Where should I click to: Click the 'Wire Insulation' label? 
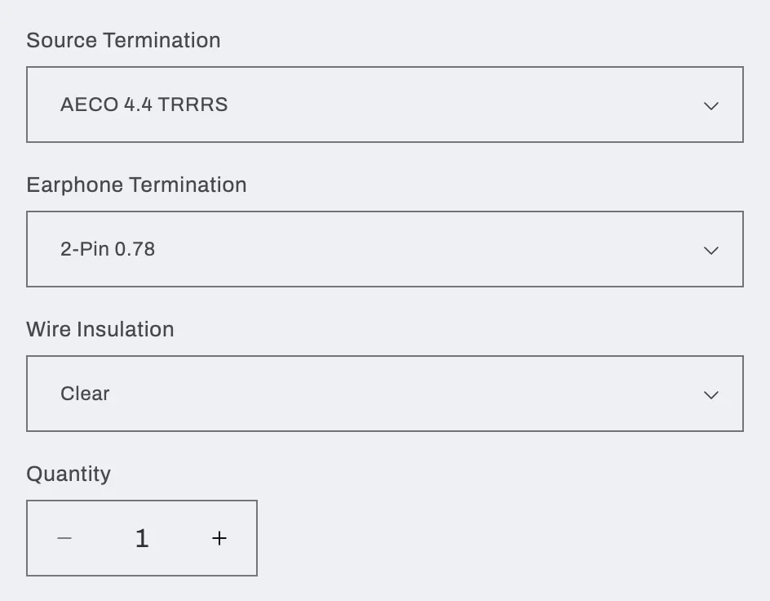pyautogui.click(x=100, y=329)
